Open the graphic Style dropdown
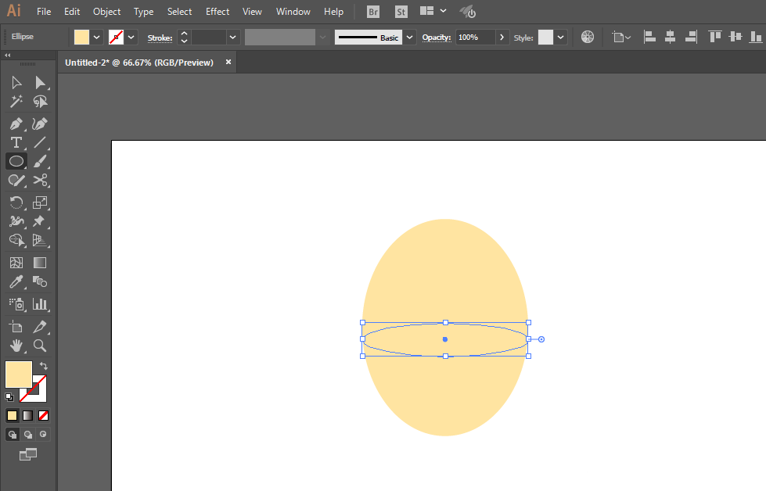Viewport: 766px width, 491px height. tap(560, 37)
